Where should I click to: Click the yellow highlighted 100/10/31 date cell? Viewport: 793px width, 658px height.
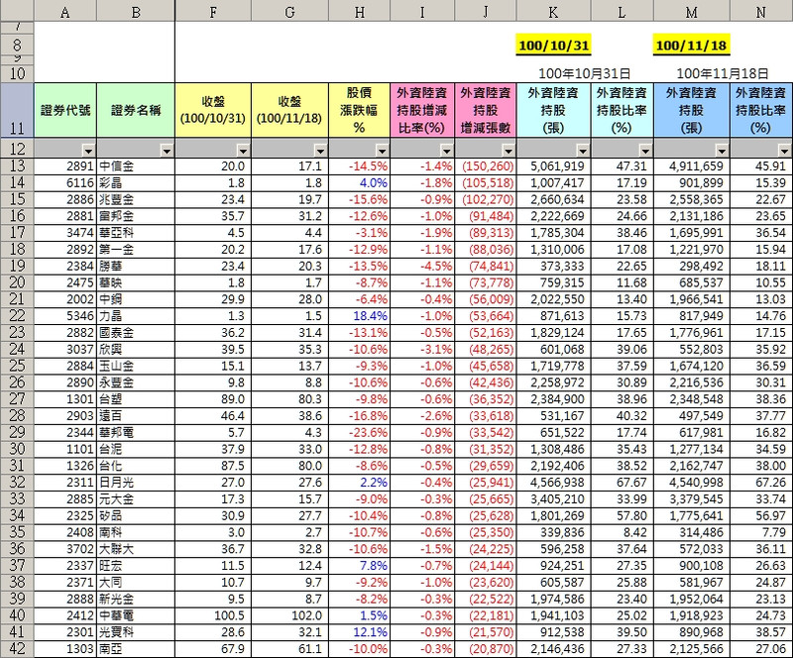pos(554,45)
